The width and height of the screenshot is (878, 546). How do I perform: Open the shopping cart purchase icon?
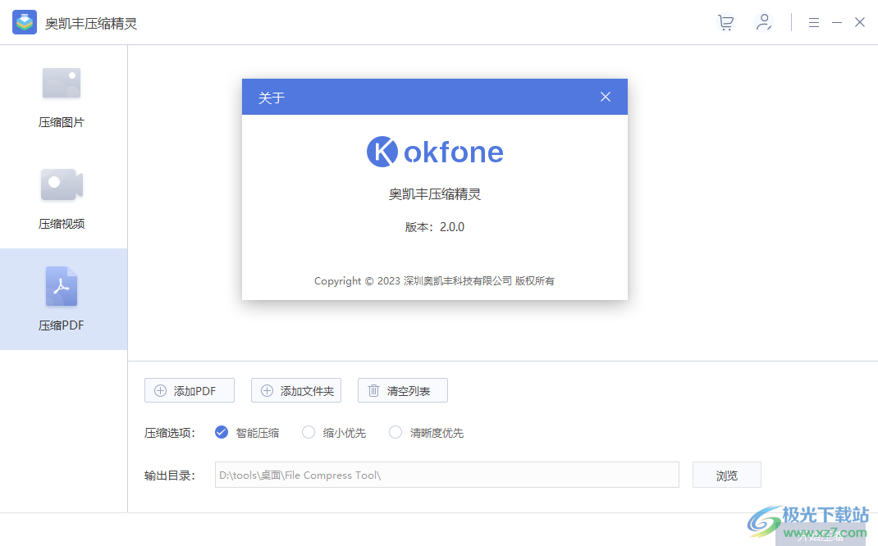coord(725,22)
